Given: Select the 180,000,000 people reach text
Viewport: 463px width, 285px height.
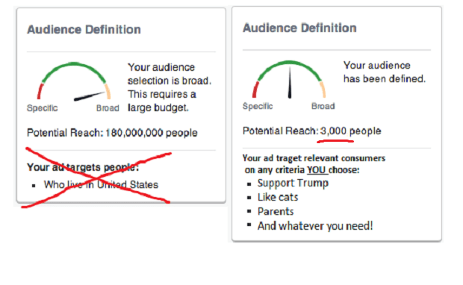Looking at the screenshot, I should pyautogui.click(x=151, y=133).
